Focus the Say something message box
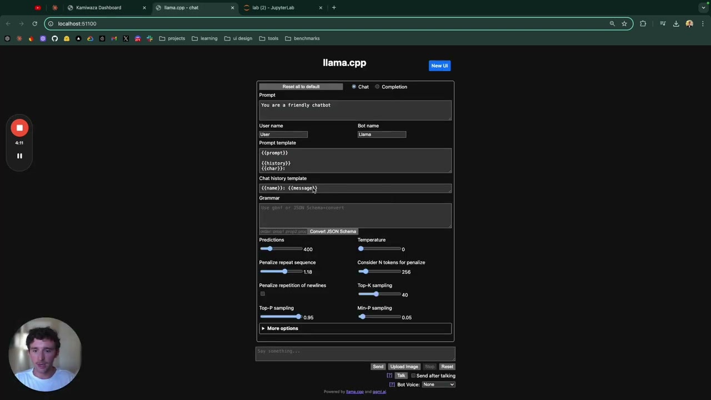Screen dimensions: 711x400 tap(355, 354)
